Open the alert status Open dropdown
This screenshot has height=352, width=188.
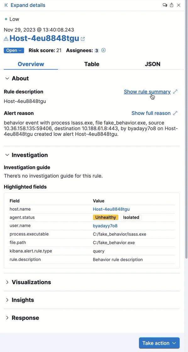[14, 50]
